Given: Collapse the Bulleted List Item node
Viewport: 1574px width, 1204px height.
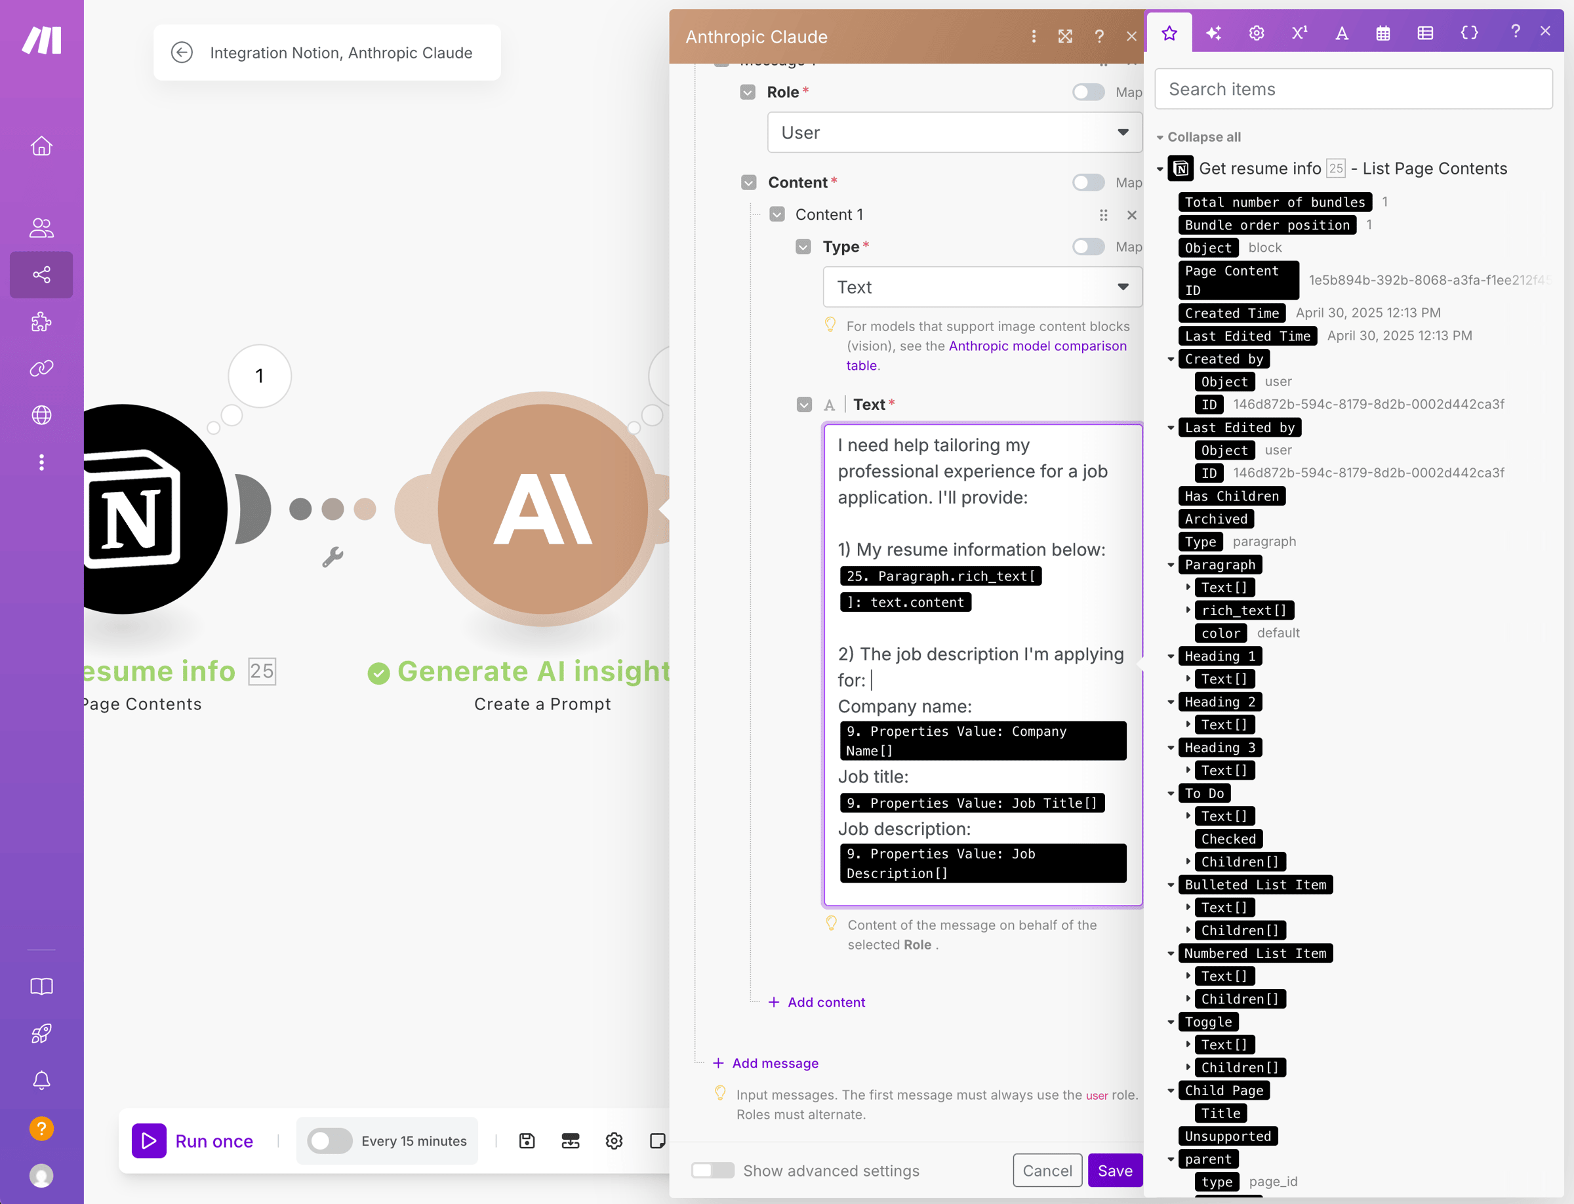Looking at the screenshot, I should (1171, 885).
